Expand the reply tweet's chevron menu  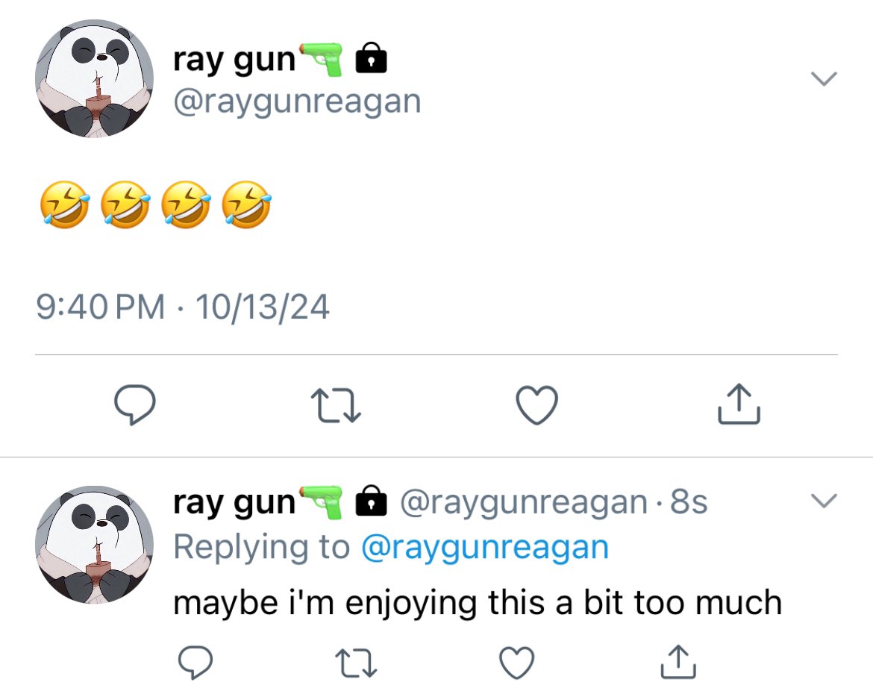[824, 501]
